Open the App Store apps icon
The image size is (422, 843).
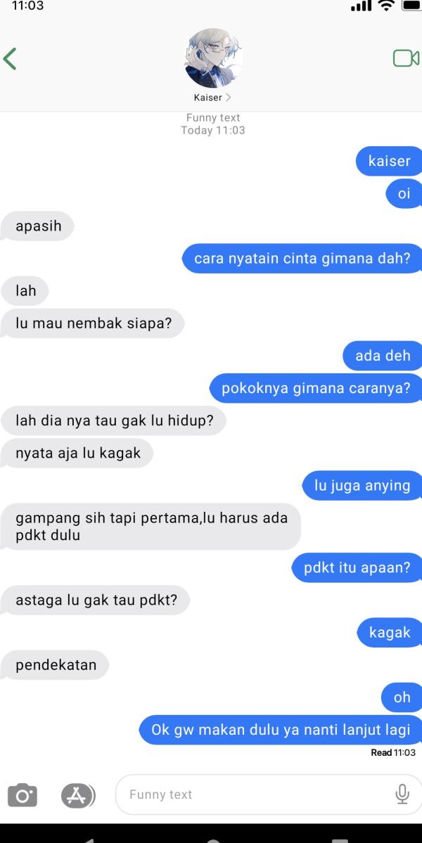coord(77,795)
